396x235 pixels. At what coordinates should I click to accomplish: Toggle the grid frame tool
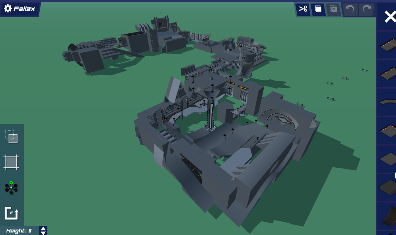(11, 162)
